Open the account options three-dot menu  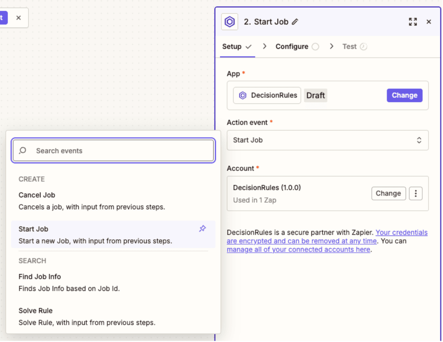click(x=416, y=194)
